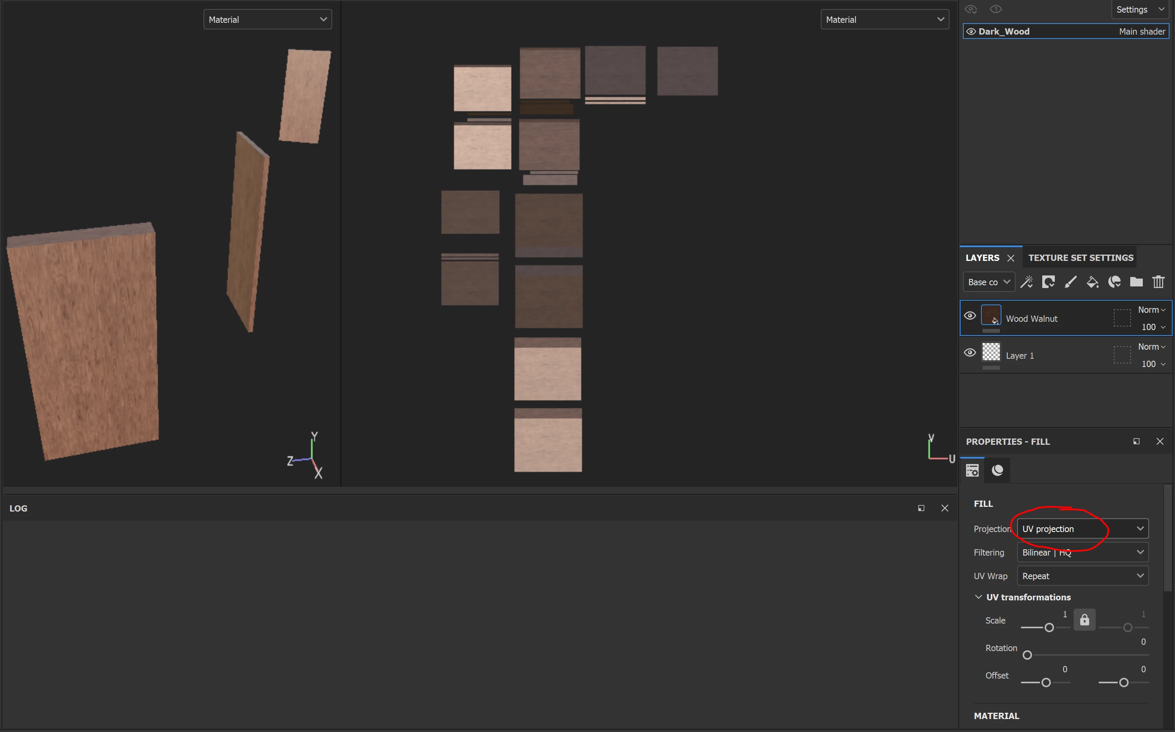Delete selected layer with trash icon
Image resolution: width=1175 pixels, height=732 pixels.
click(x=1159, y=282)
